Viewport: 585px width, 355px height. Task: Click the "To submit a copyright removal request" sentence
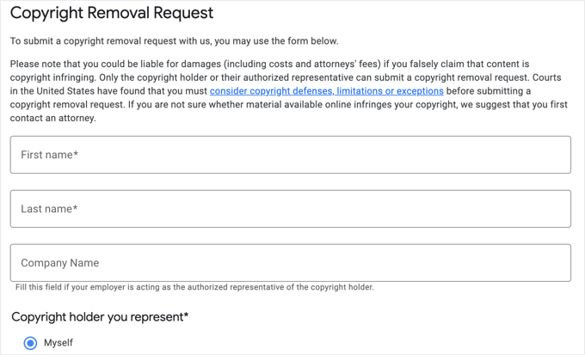point(174,41)
